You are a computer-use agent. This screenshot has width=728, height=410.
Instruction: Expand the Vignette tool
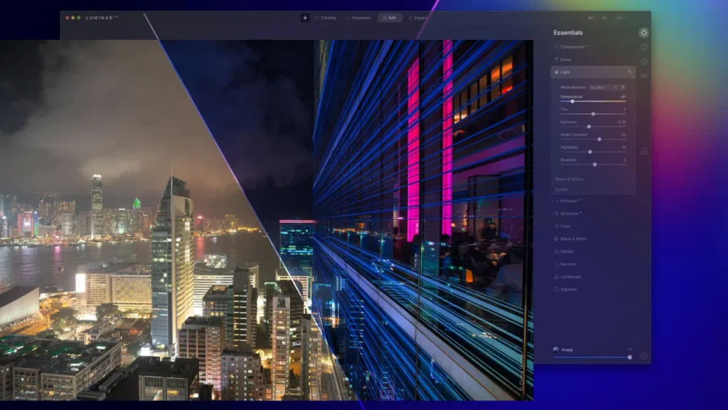[x=569, y=290]
